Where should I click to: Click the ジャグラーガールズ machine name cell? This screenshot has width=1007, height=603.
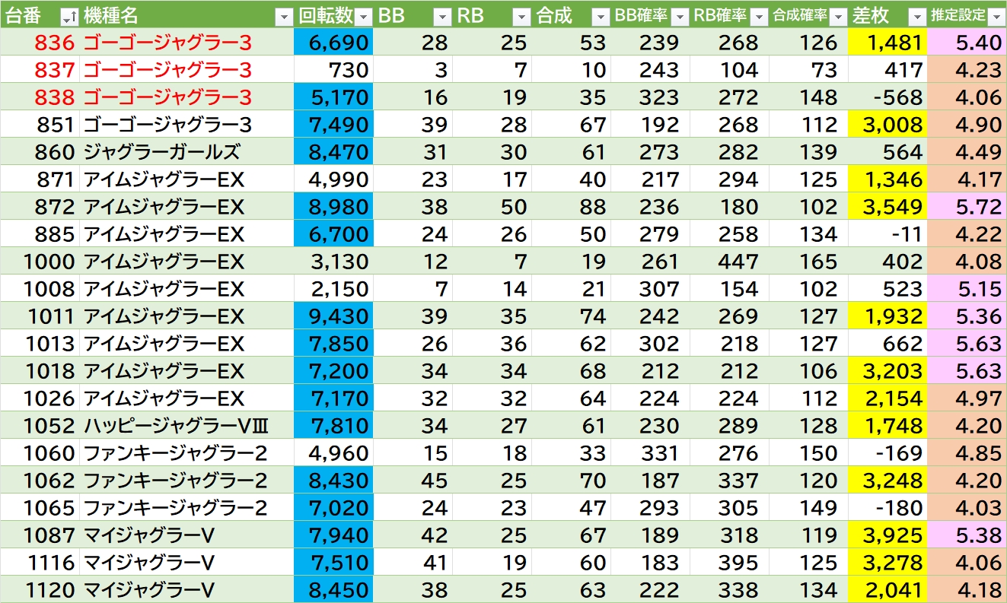(x=186, y=152)
